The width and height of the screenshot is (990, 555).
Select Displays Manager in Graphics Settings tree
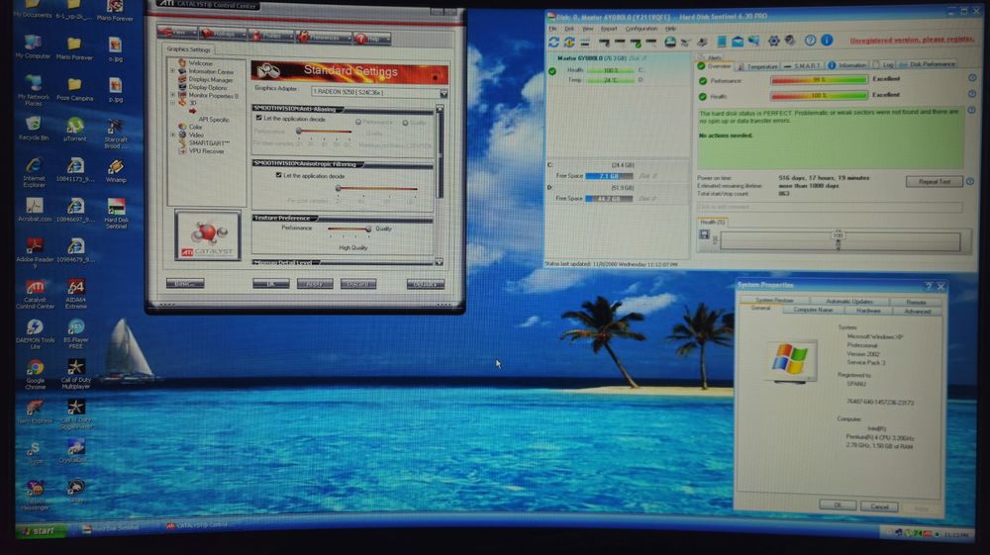click(211, 79)
